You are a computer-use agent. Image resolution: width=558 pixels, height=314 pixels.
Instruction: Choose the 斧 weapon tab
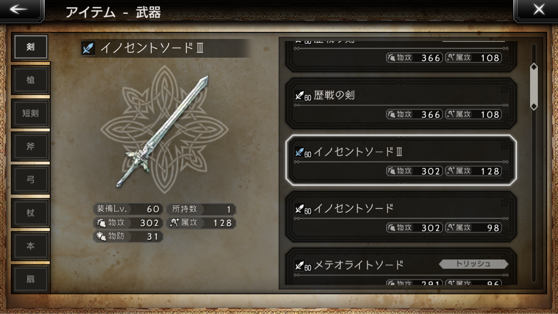coord(31,147)
